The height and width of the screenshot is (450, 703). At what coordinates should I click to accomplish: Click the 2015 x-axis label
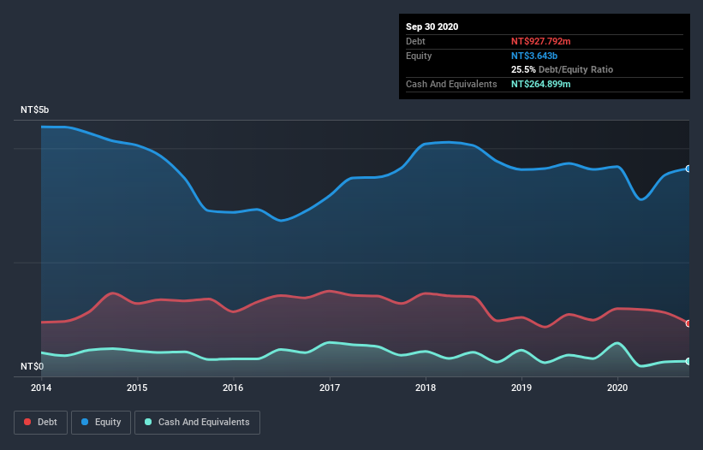(137, 388)
